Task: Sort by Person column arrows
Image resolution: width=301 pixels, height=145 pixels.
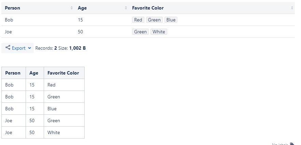Action: 72,8
